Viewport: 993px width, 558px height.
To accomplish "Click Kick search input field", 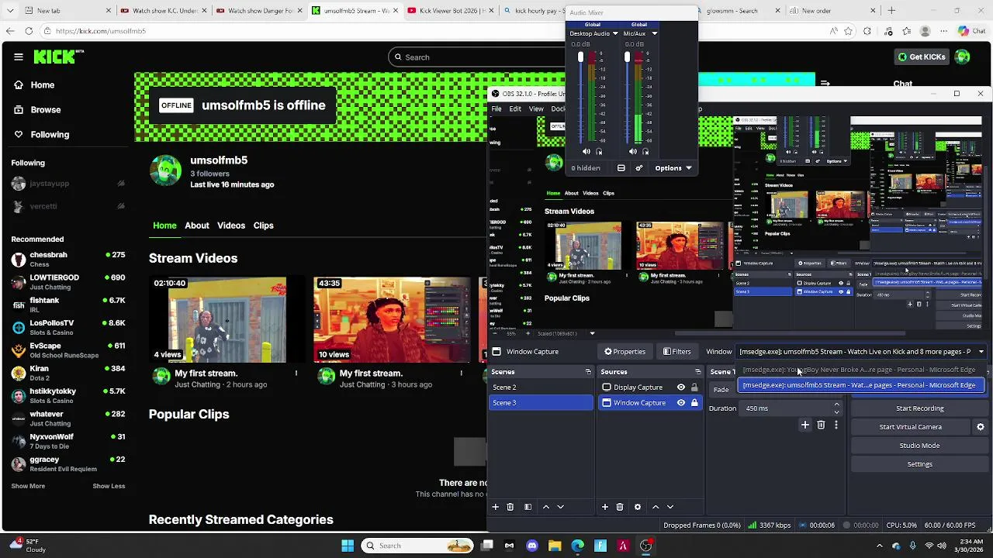I will click(476, 57).
